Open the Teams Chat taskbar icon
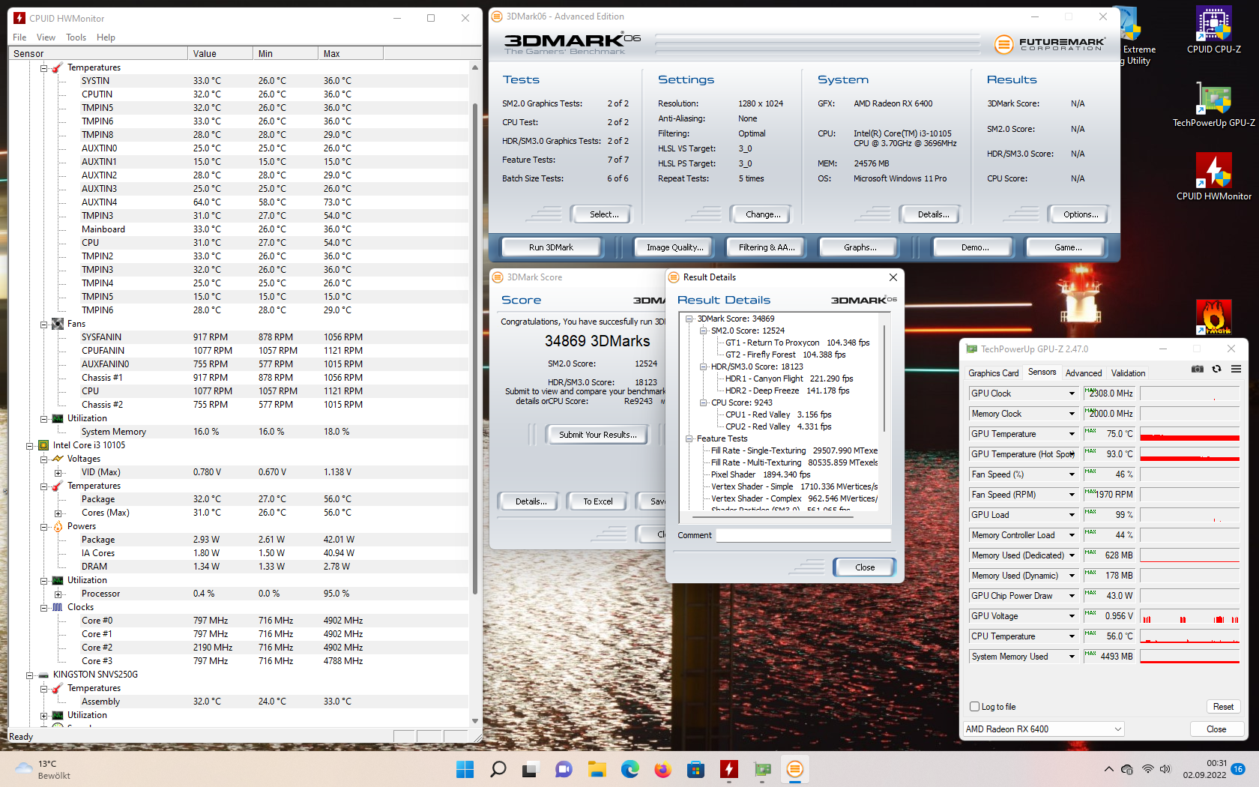Viewport: 1259px width, 787px height. point(564,769)
